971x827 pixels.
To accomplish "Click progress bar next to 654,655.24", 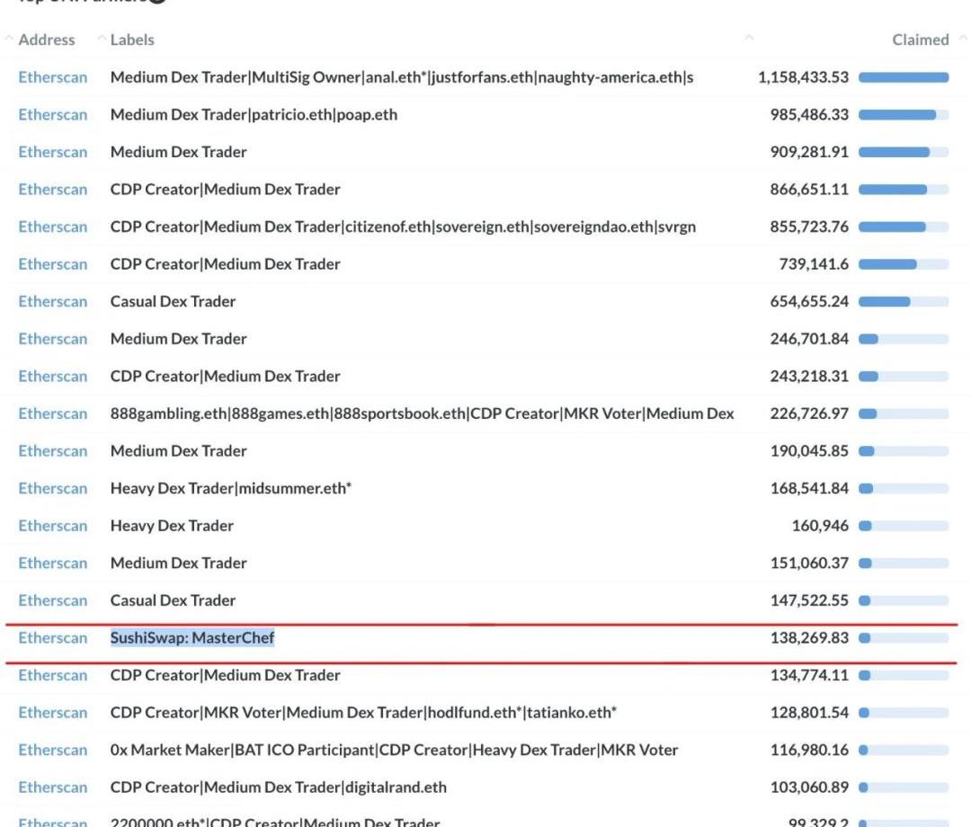I will 903,301.
